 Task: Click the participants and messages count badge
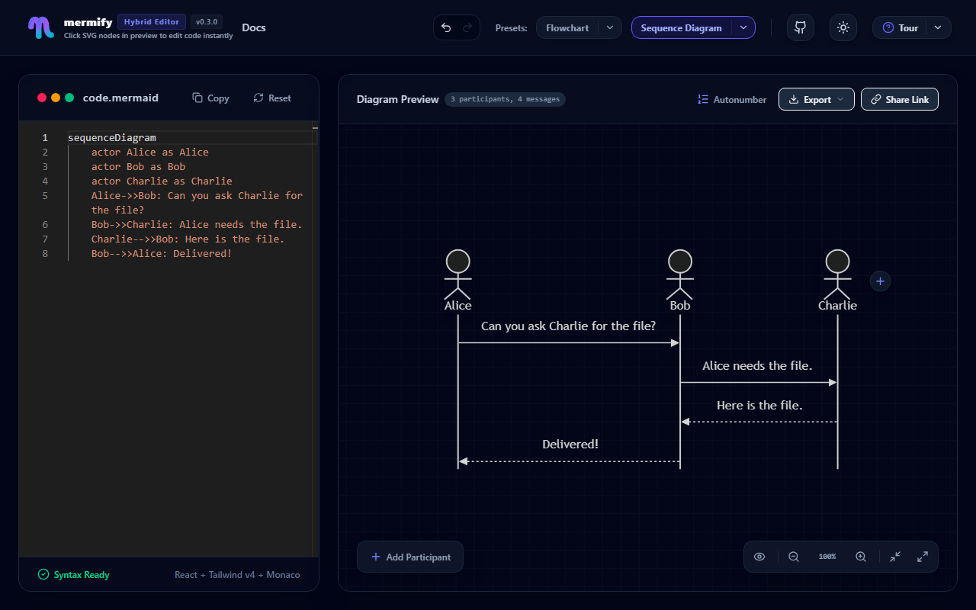pos(505,99)
